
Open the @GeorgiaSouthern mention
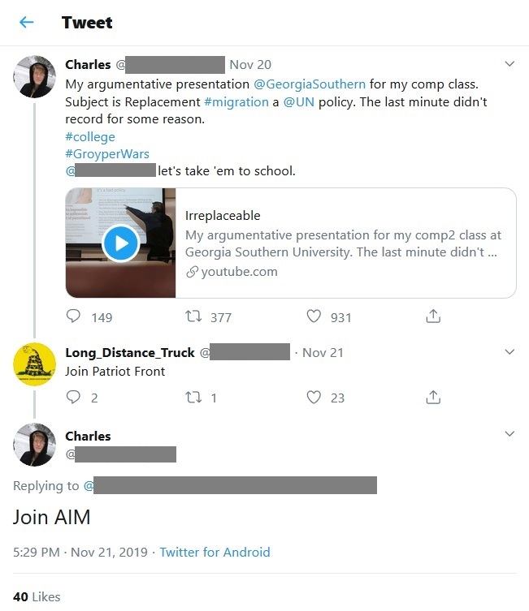(310, 84)
